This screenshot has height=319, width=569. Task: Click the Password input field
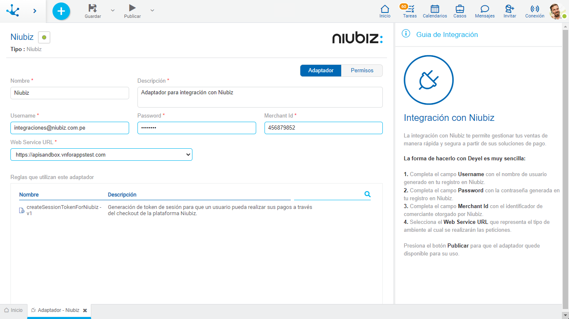pyautogui.click(x=197, y=128)
